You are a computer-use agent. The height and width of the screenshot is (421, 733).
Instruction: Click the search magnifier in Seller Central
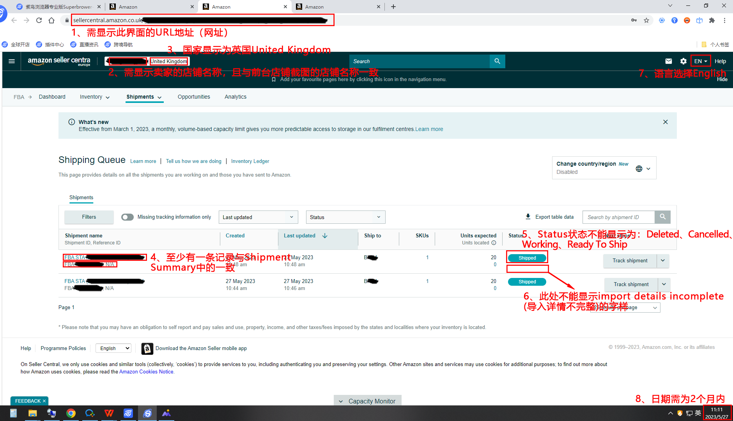coord(497,61)
